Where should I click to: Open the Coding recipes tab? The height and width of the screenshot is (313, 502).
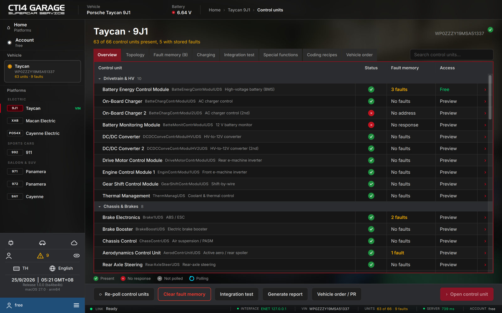coord(322,55)
